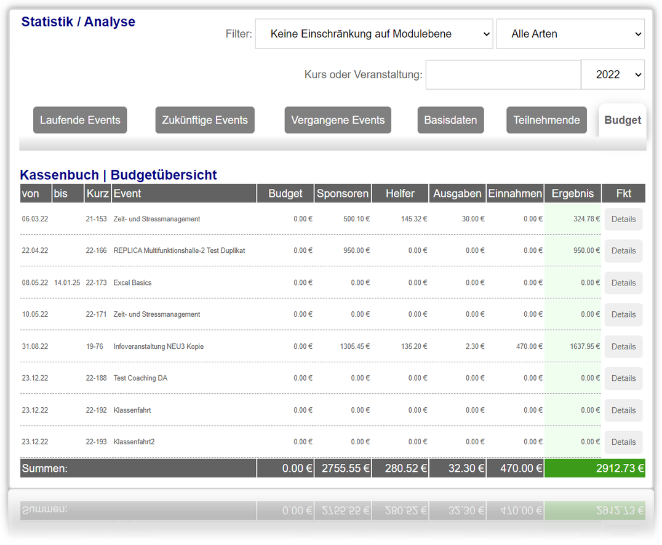Go to the Basisdaten tab
This screenshot has height=545, width=662.
[450, 121]
